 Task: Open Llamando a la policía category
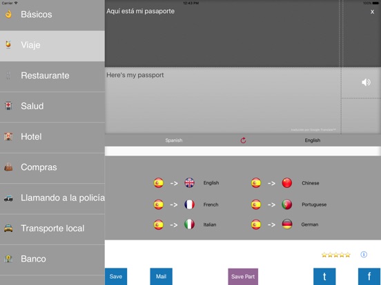[52, 198]
